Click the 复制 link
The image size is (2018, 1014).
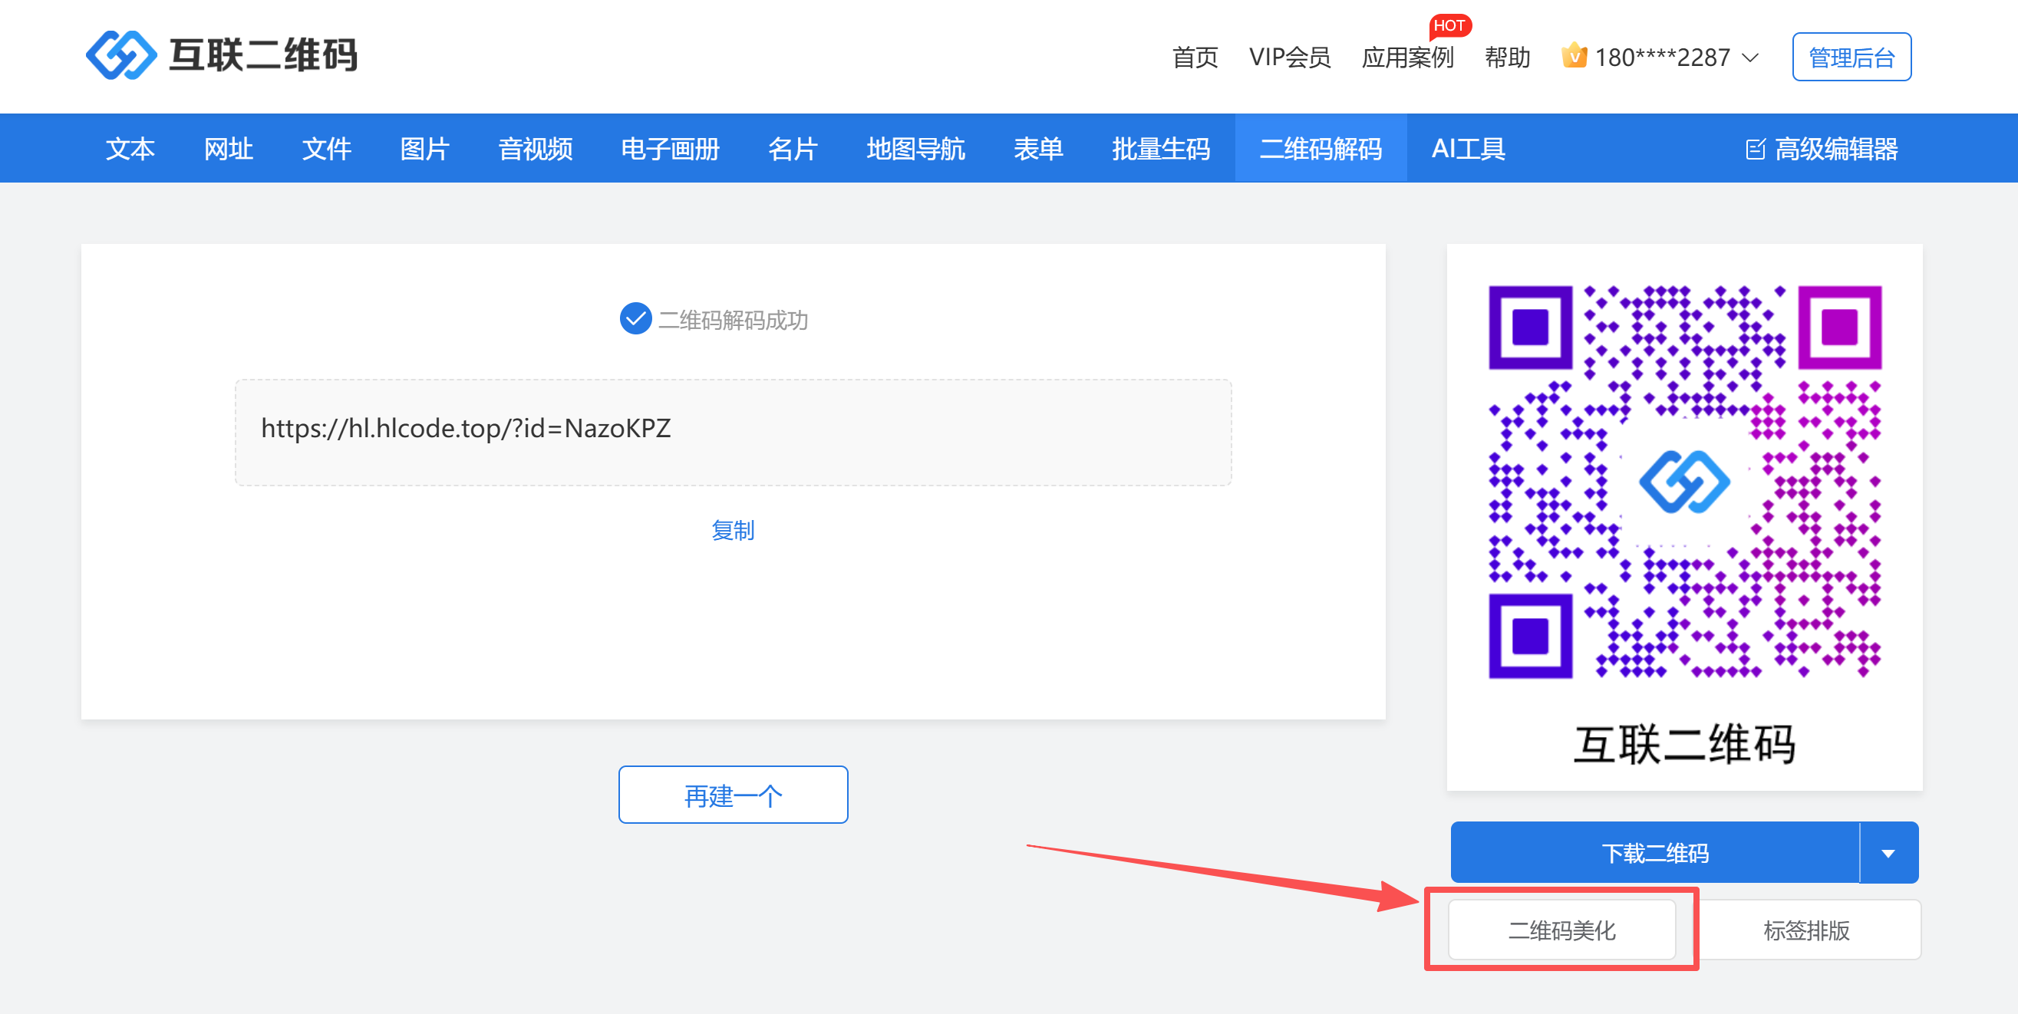pyautogui.click(x=733, y=530)
